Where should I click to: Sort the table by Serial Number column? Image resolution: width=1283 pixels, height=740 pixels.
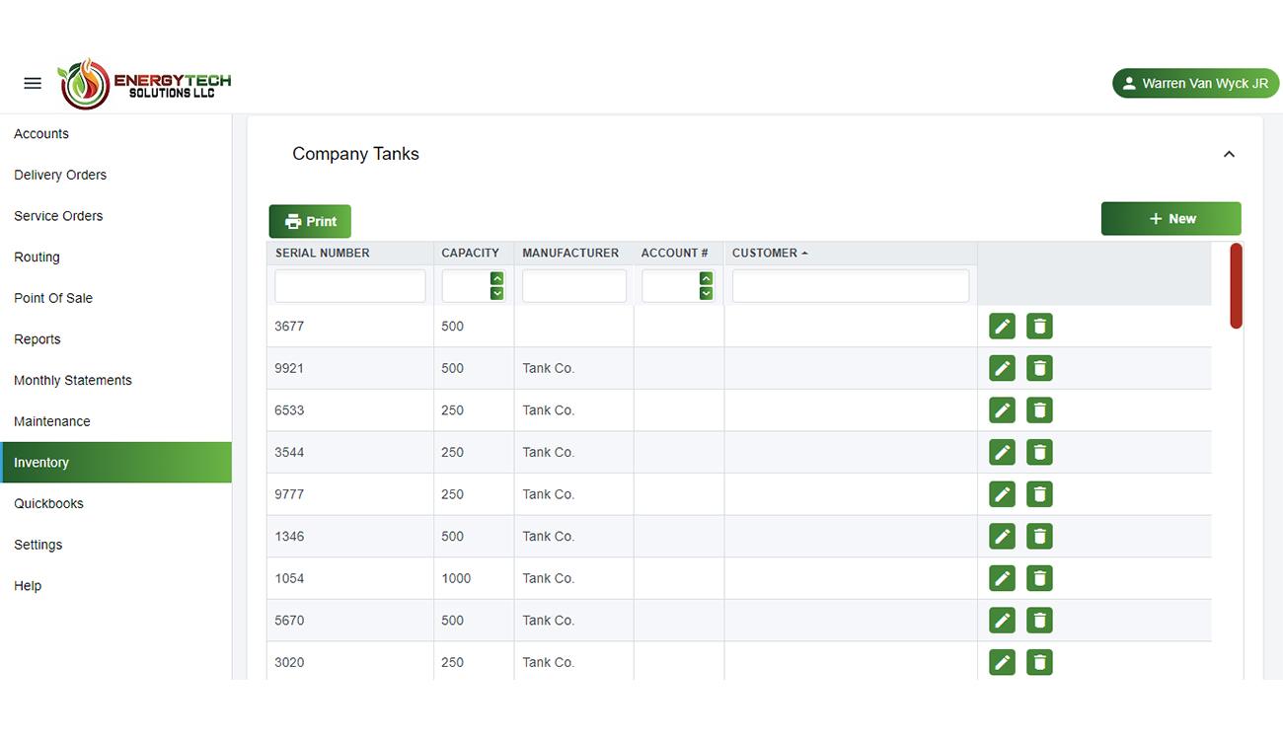coord(322,253)
